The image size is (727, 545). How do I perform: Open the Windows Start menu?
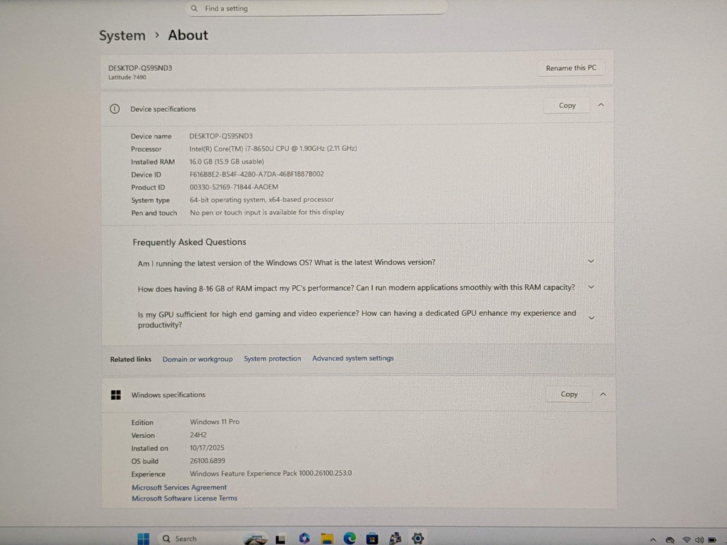tap(143, 539)
